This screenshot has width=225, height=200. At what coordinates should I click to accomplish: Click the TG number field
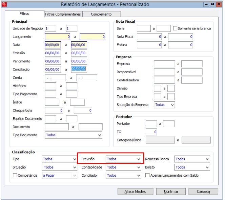pyautogui.click(x=151, y=132)
